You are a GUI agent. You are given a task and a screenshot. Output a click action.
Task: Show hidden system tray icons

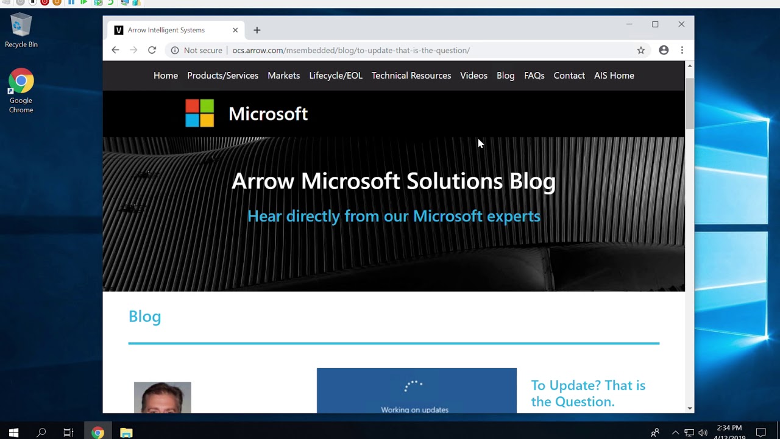675,433
